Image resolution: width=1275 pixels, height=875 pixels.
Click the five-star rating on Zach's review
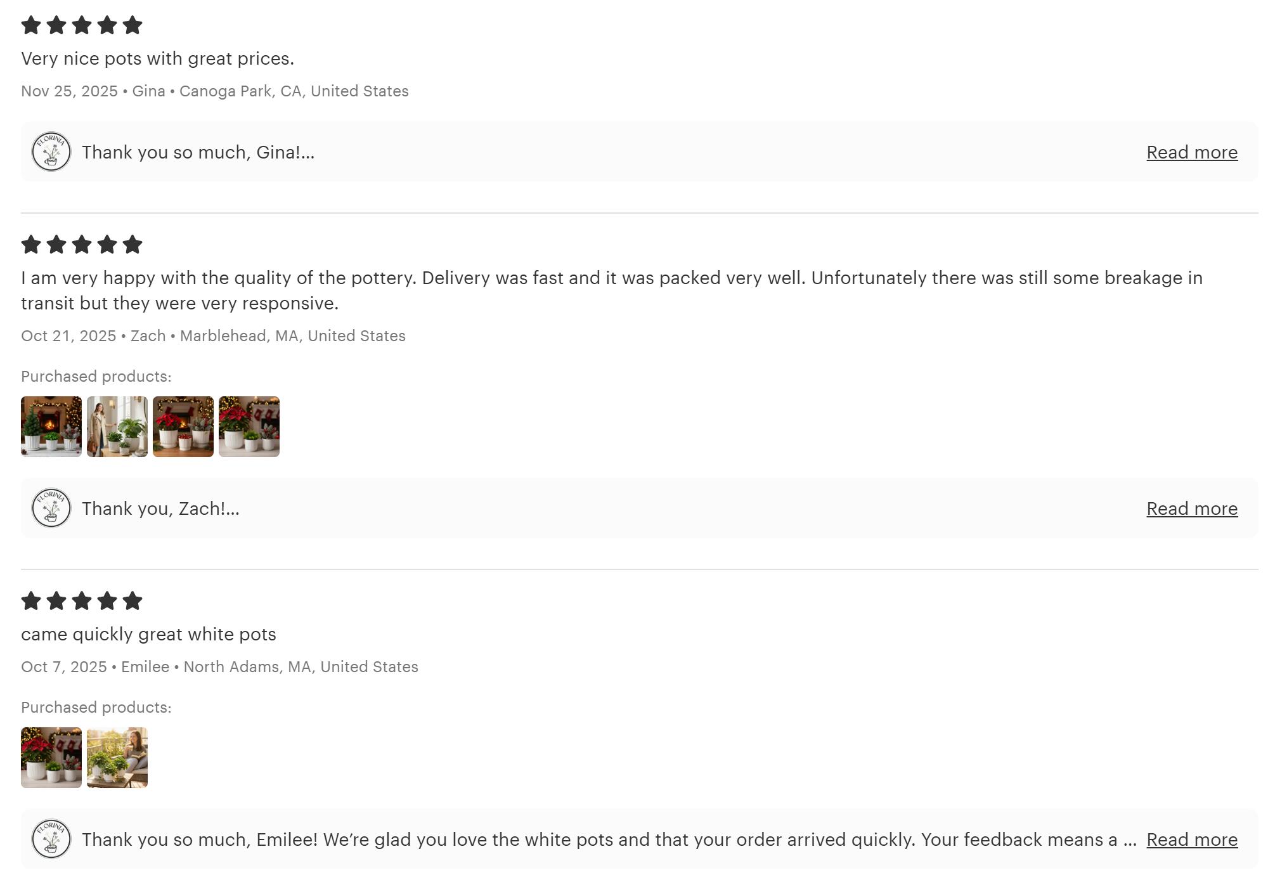coord(82,245)
